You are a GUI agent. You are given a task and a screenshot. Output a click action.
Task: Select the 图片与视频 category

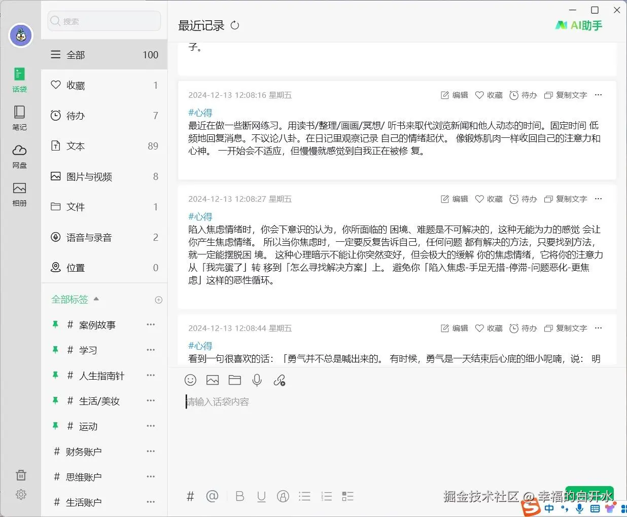pyautogui.click(x=104, y=176)
